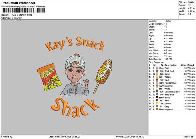Screen dimensions: 196x139
Task: Click the corn on a stick graphic
Action: 103,76
